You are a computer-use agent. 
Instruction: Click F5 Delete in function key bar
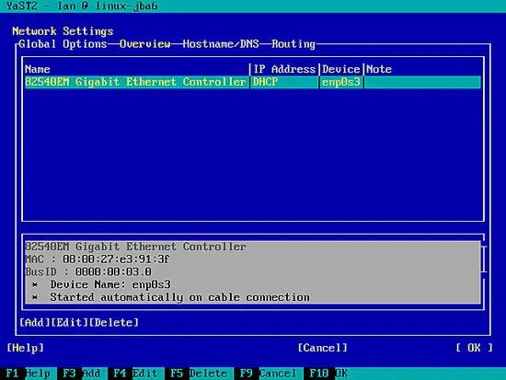[x=199, y=374]
